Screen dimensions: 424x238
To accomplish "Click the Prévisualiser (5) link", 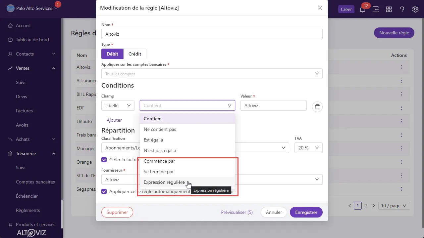I will click(x=237, y=212).
